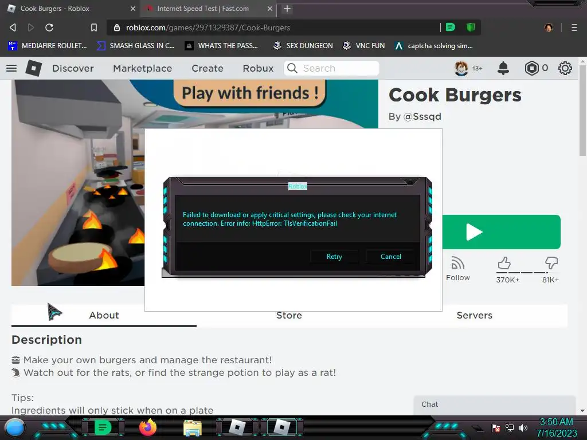Viewport: 587px width, 440px height.
Task: Switch to the Store tab
Action: coord(289,315)
